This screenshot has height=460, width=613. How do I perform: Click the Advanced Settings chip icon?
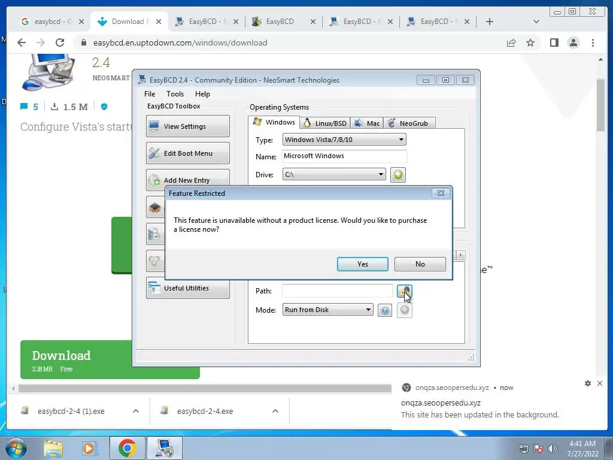[x=155, y=207]
